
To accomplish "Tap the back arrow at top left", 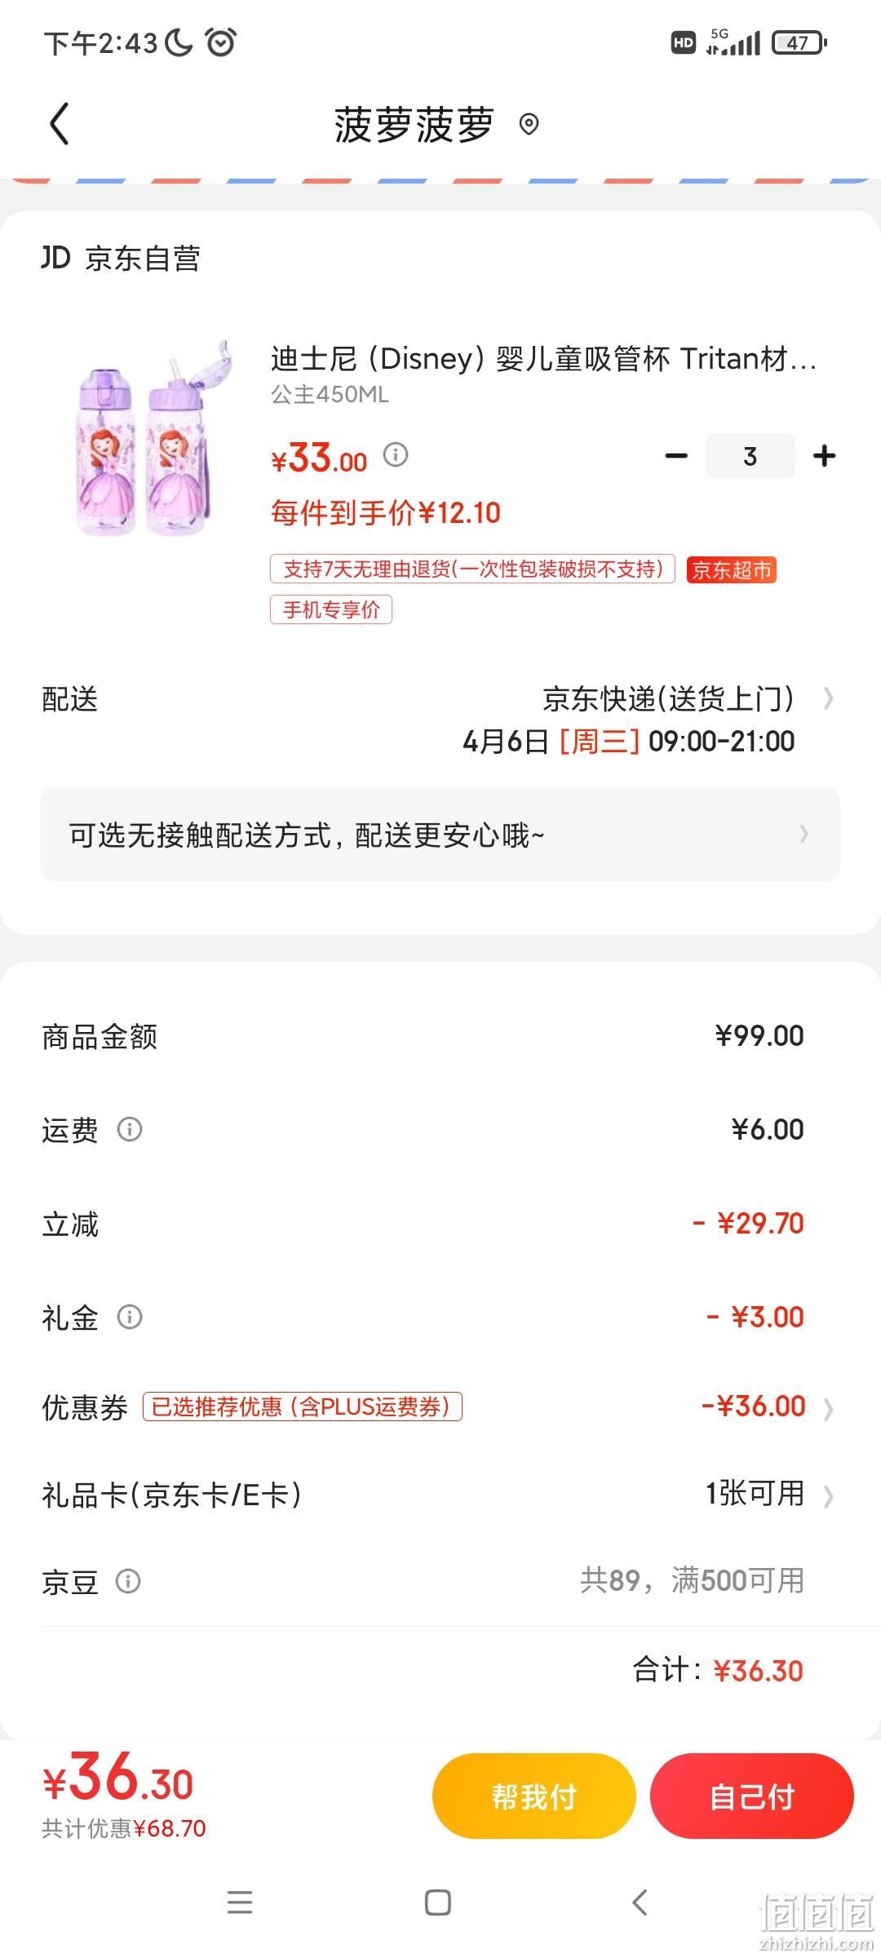I will click(x=59, y=124).
